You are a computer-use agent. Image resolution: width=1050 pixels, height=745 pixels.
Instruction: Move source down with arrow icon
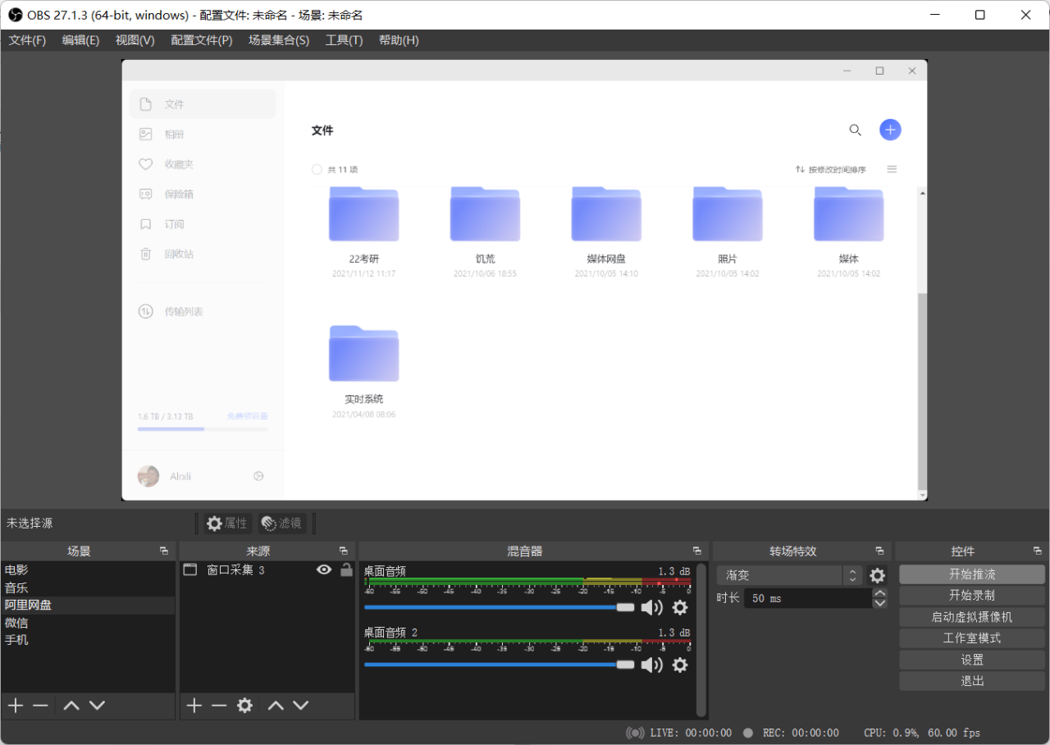301,706
